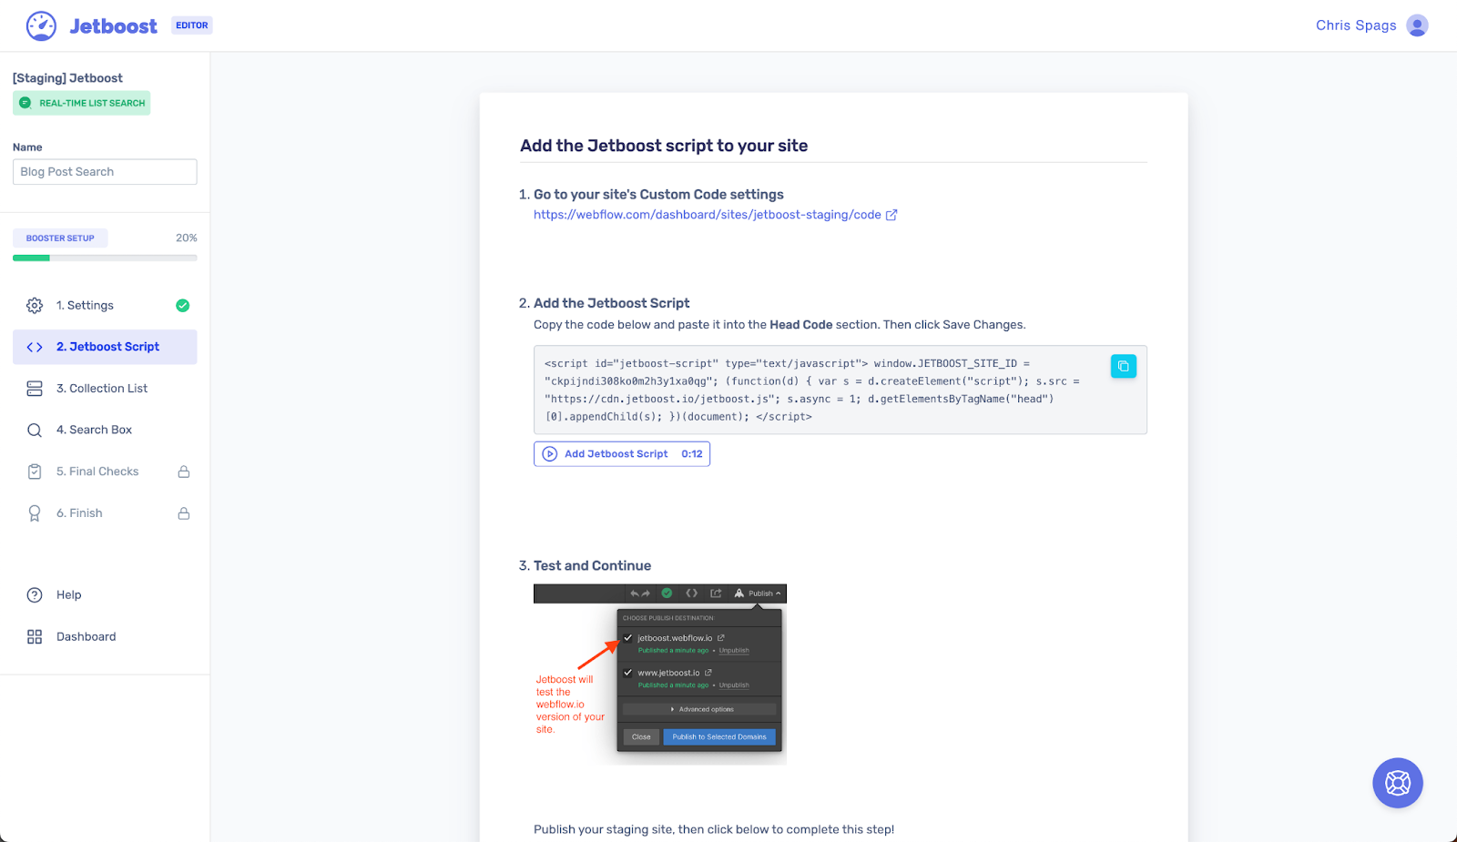
Task: Go to step 1. Settings
Action: pos(105,306)
